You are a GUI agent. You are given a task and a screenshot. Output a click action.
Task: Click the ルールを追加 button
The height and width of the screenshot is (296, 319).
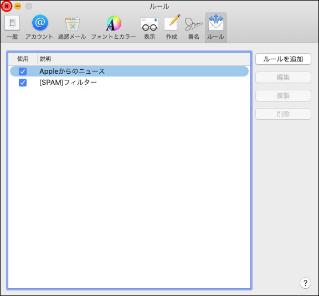pyautogui.click(x=283, y=59)
